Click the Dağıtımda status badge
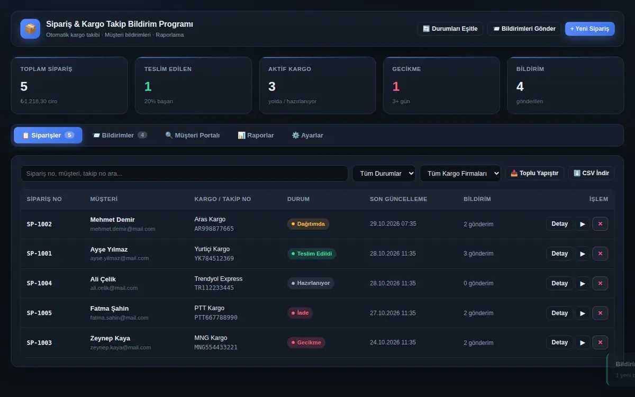The width and height of the screenshot is (635, 397). 308,224
